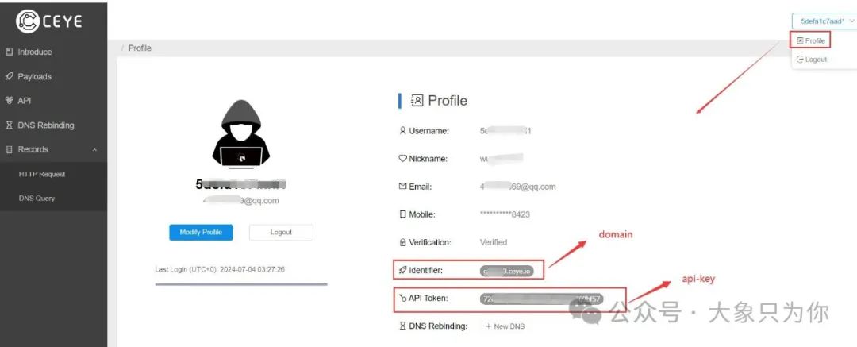The width and height of the screenshot is (857, 347).
Task: Choose Logout from account dropdown
Action: 813,59
